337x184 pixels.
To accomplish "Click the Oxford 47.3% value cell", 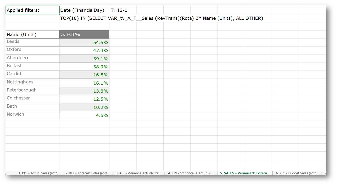I will 84,51.
